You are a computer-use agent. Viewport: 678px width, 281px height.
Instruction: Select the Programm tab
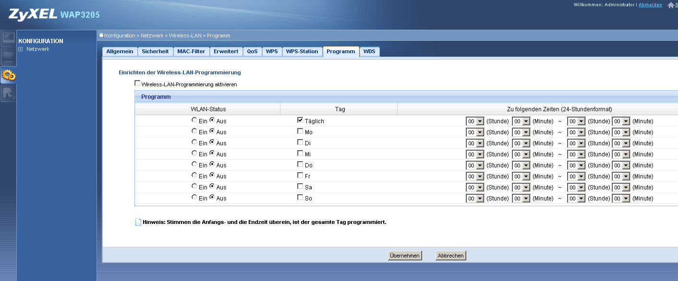pos(341,52)
